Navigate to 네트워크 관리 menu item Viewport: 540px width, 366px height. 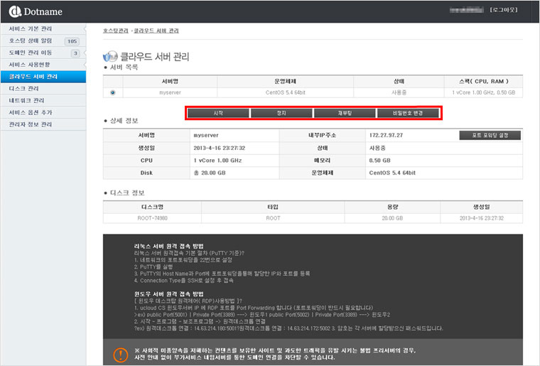pyautogui.click(x=26, y=100)
